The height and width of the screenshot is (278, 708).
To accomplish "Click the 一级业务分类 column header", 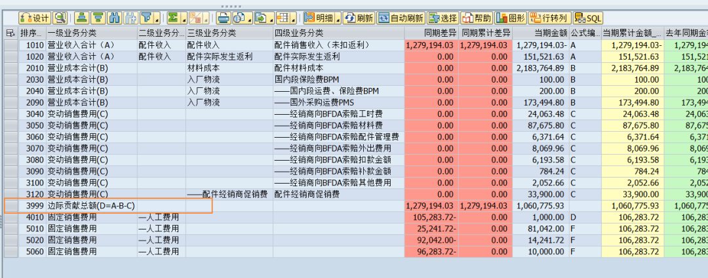I will (x=92, y=33).
